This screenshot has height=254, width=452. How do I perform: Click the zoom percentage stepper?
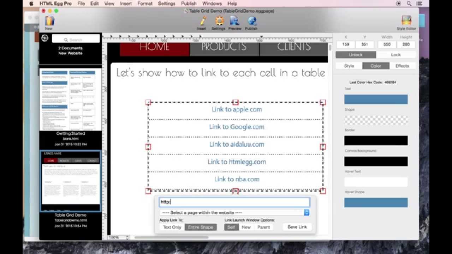(x=127, y=238)
